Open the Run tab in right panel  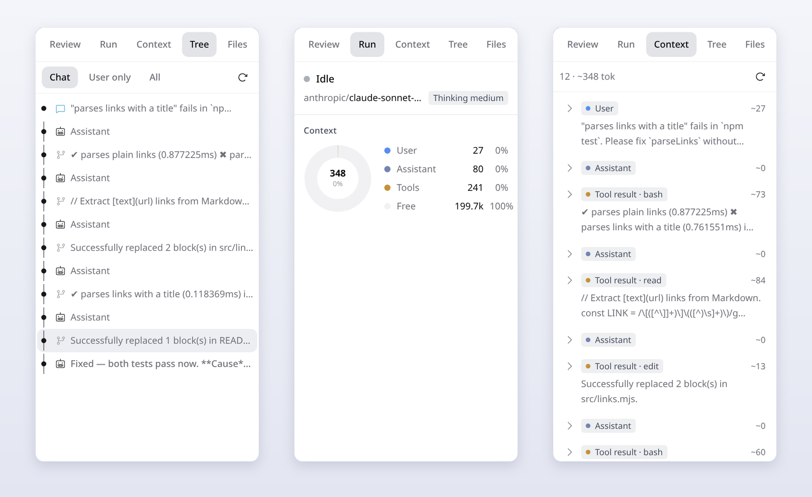(x=626, y=45)
